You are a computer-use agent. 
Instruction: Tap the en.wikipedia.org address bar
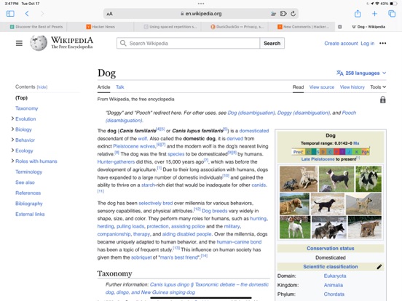201,14
